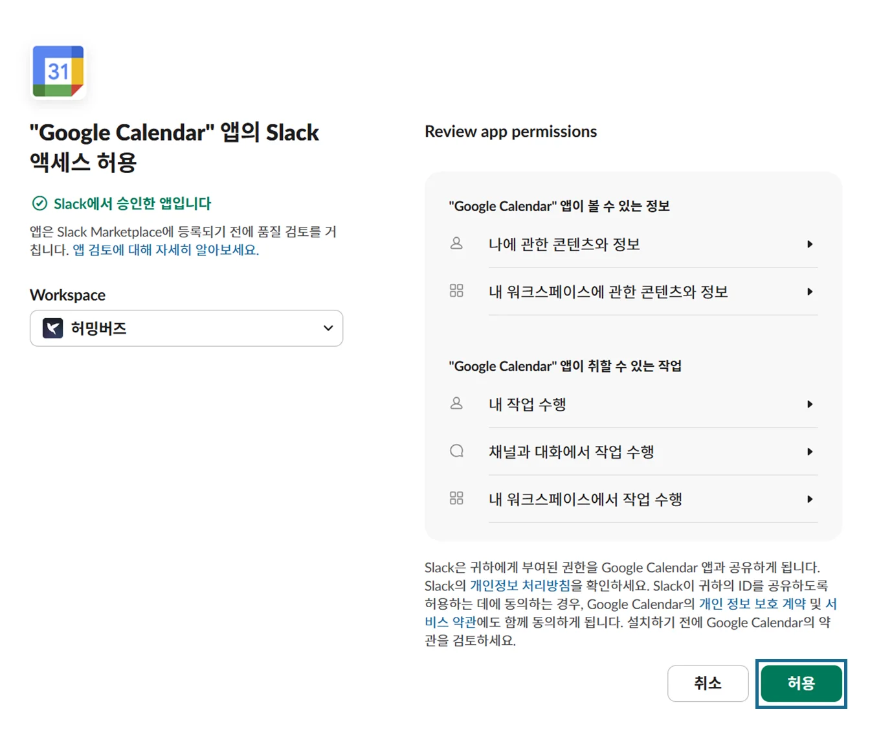Open the 개인정보 처리방침 link
The height and width of the screenshot is (729, 870).
point(520,586)
